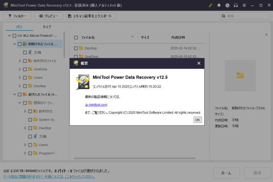Click the サイズ column header
This screenshot has height=182, width=273.
[x=145, y=37]
